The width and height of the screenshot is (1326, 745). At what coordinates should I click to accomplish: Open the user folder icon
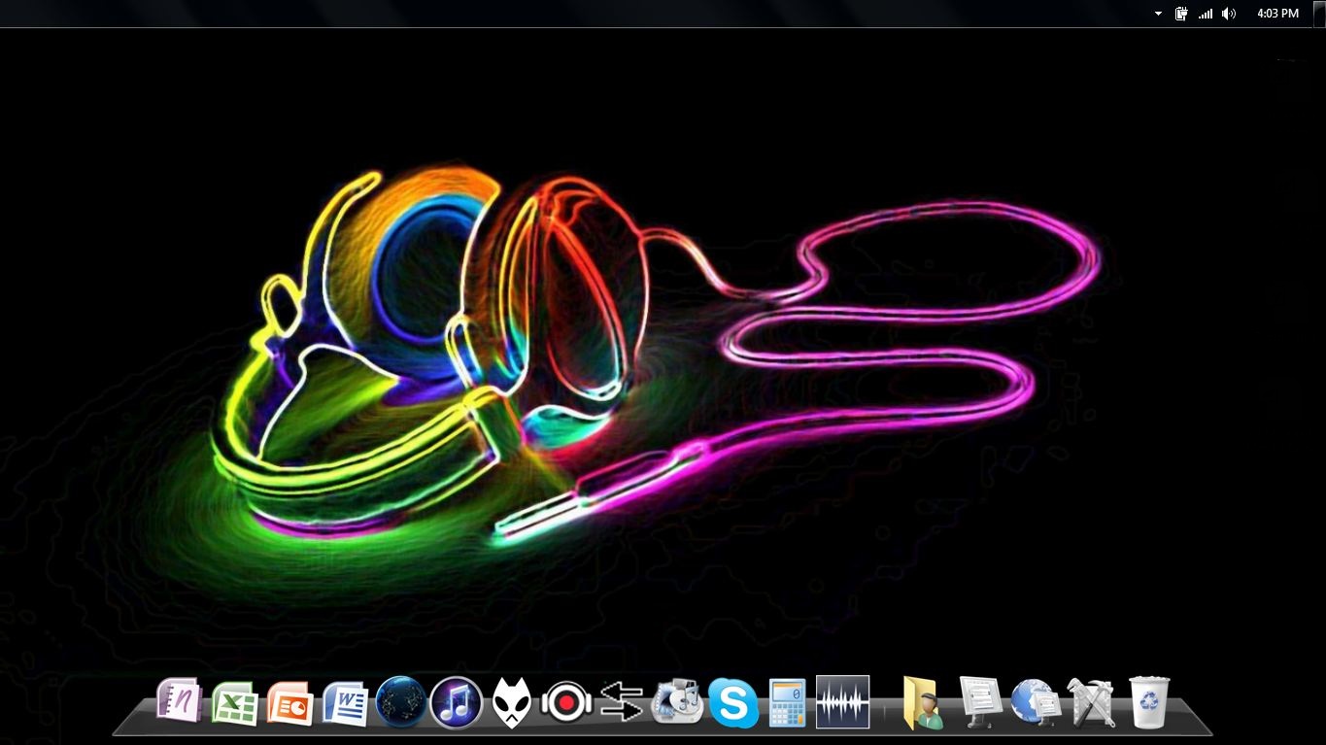[x=923, y=702]
